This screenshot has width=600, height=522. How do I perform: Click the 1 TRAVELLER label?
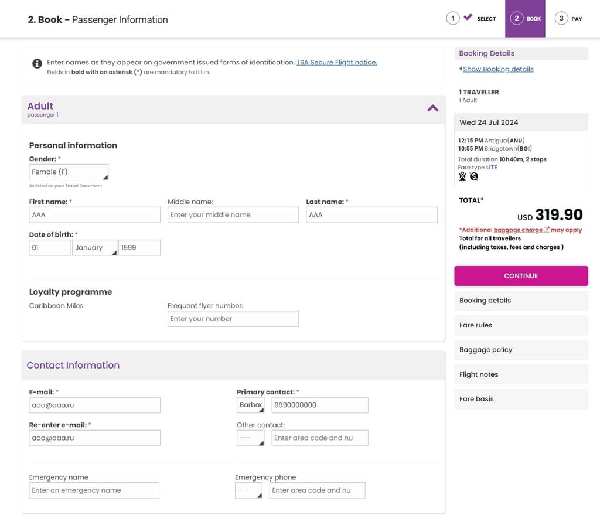479,92
